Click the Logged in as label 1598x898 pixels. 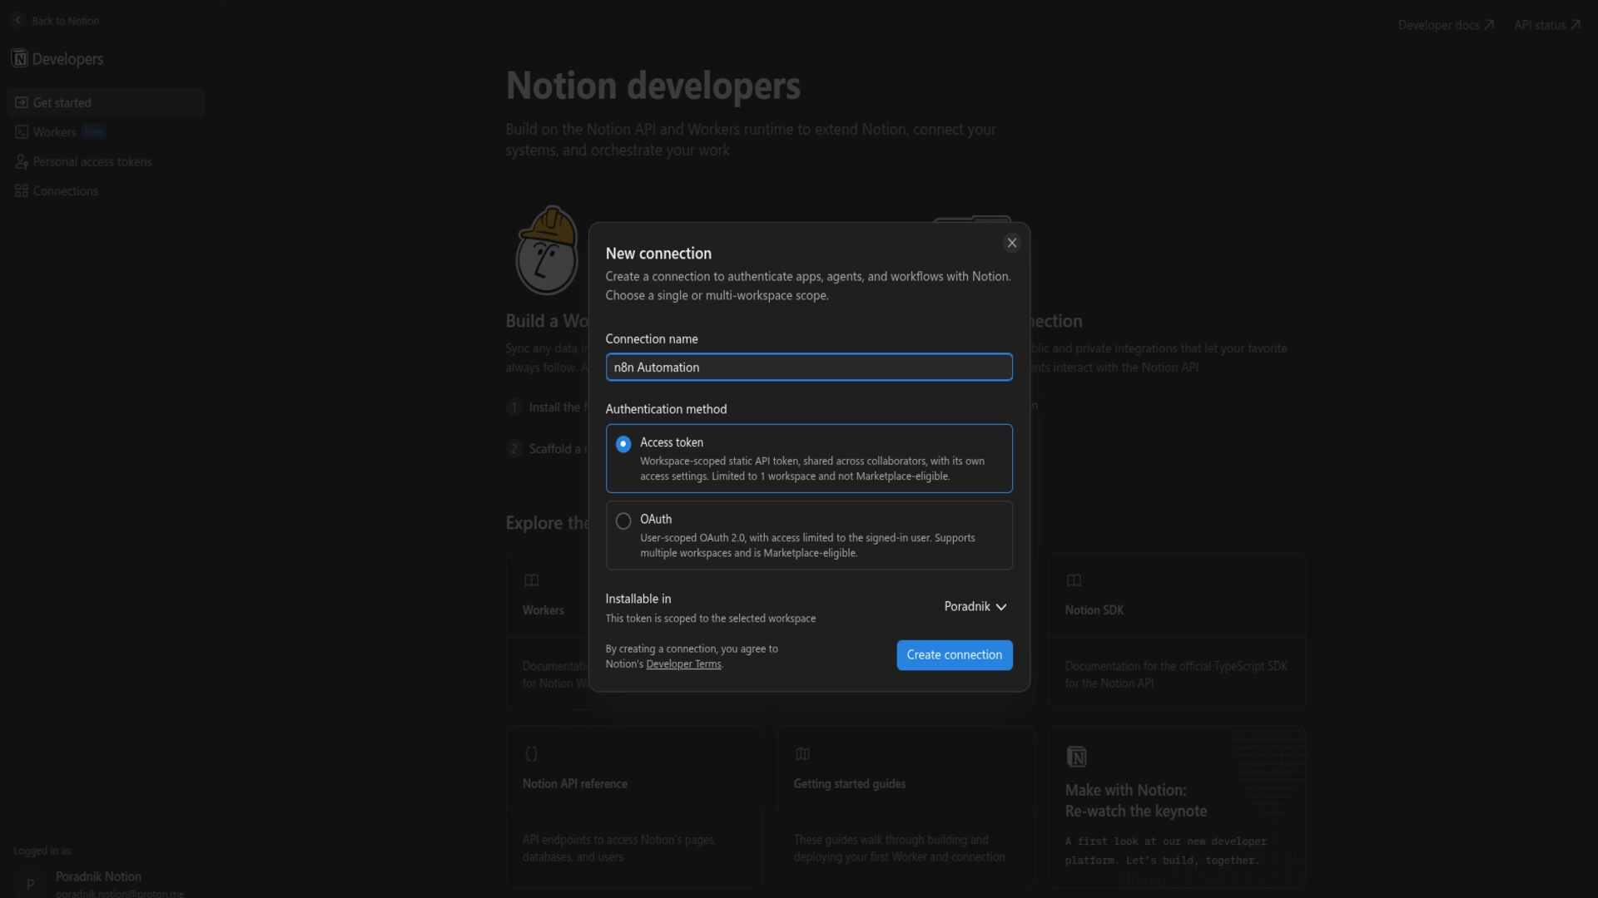[42, 851]
